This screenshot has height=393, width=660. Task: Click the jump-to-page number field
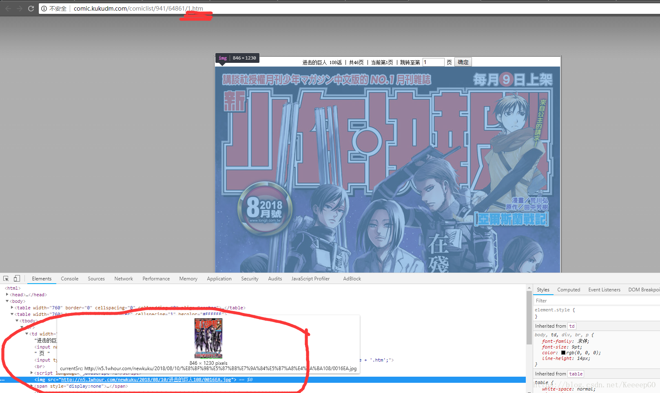433,62
